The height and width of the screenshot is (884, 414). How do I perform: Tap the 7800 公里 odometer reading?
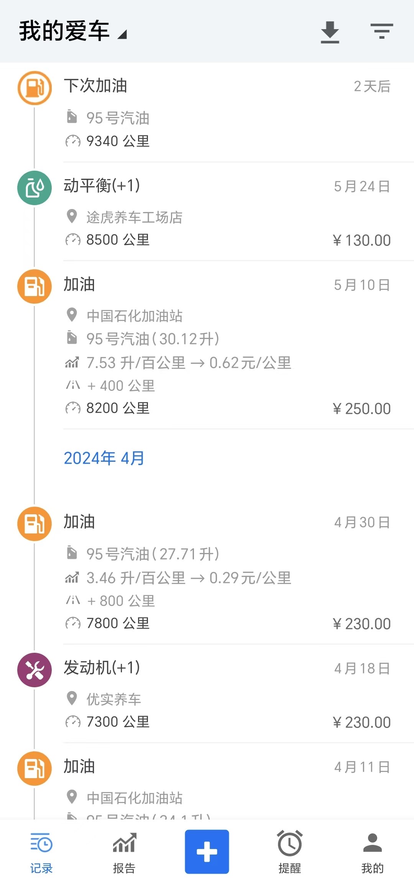tap(118, 623)
